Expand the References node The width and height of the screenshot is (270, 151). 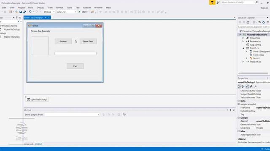coord(243,42)
